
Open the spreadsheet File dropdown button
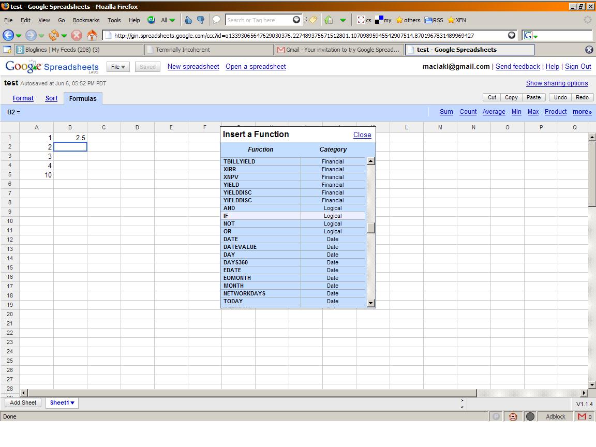coord(118,67)
